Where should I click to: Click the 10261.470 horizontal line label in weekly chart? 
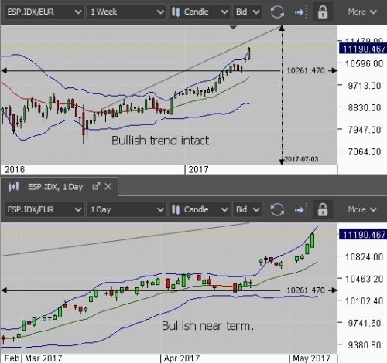[306, 70]
